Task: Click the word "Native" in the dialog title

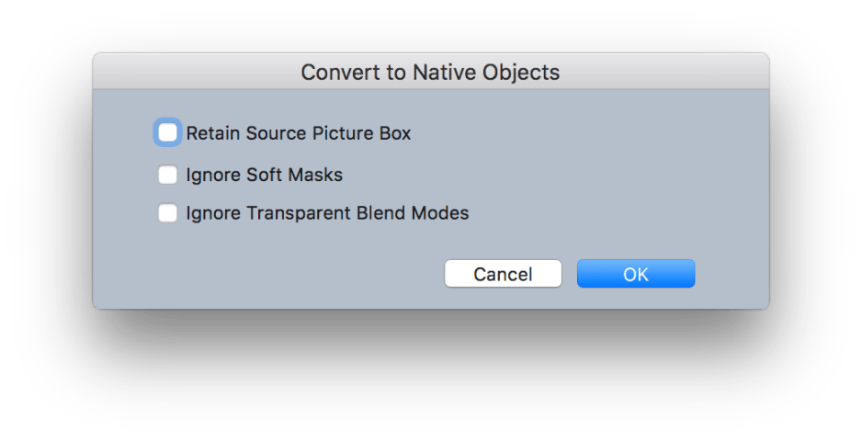Action: 443,72
